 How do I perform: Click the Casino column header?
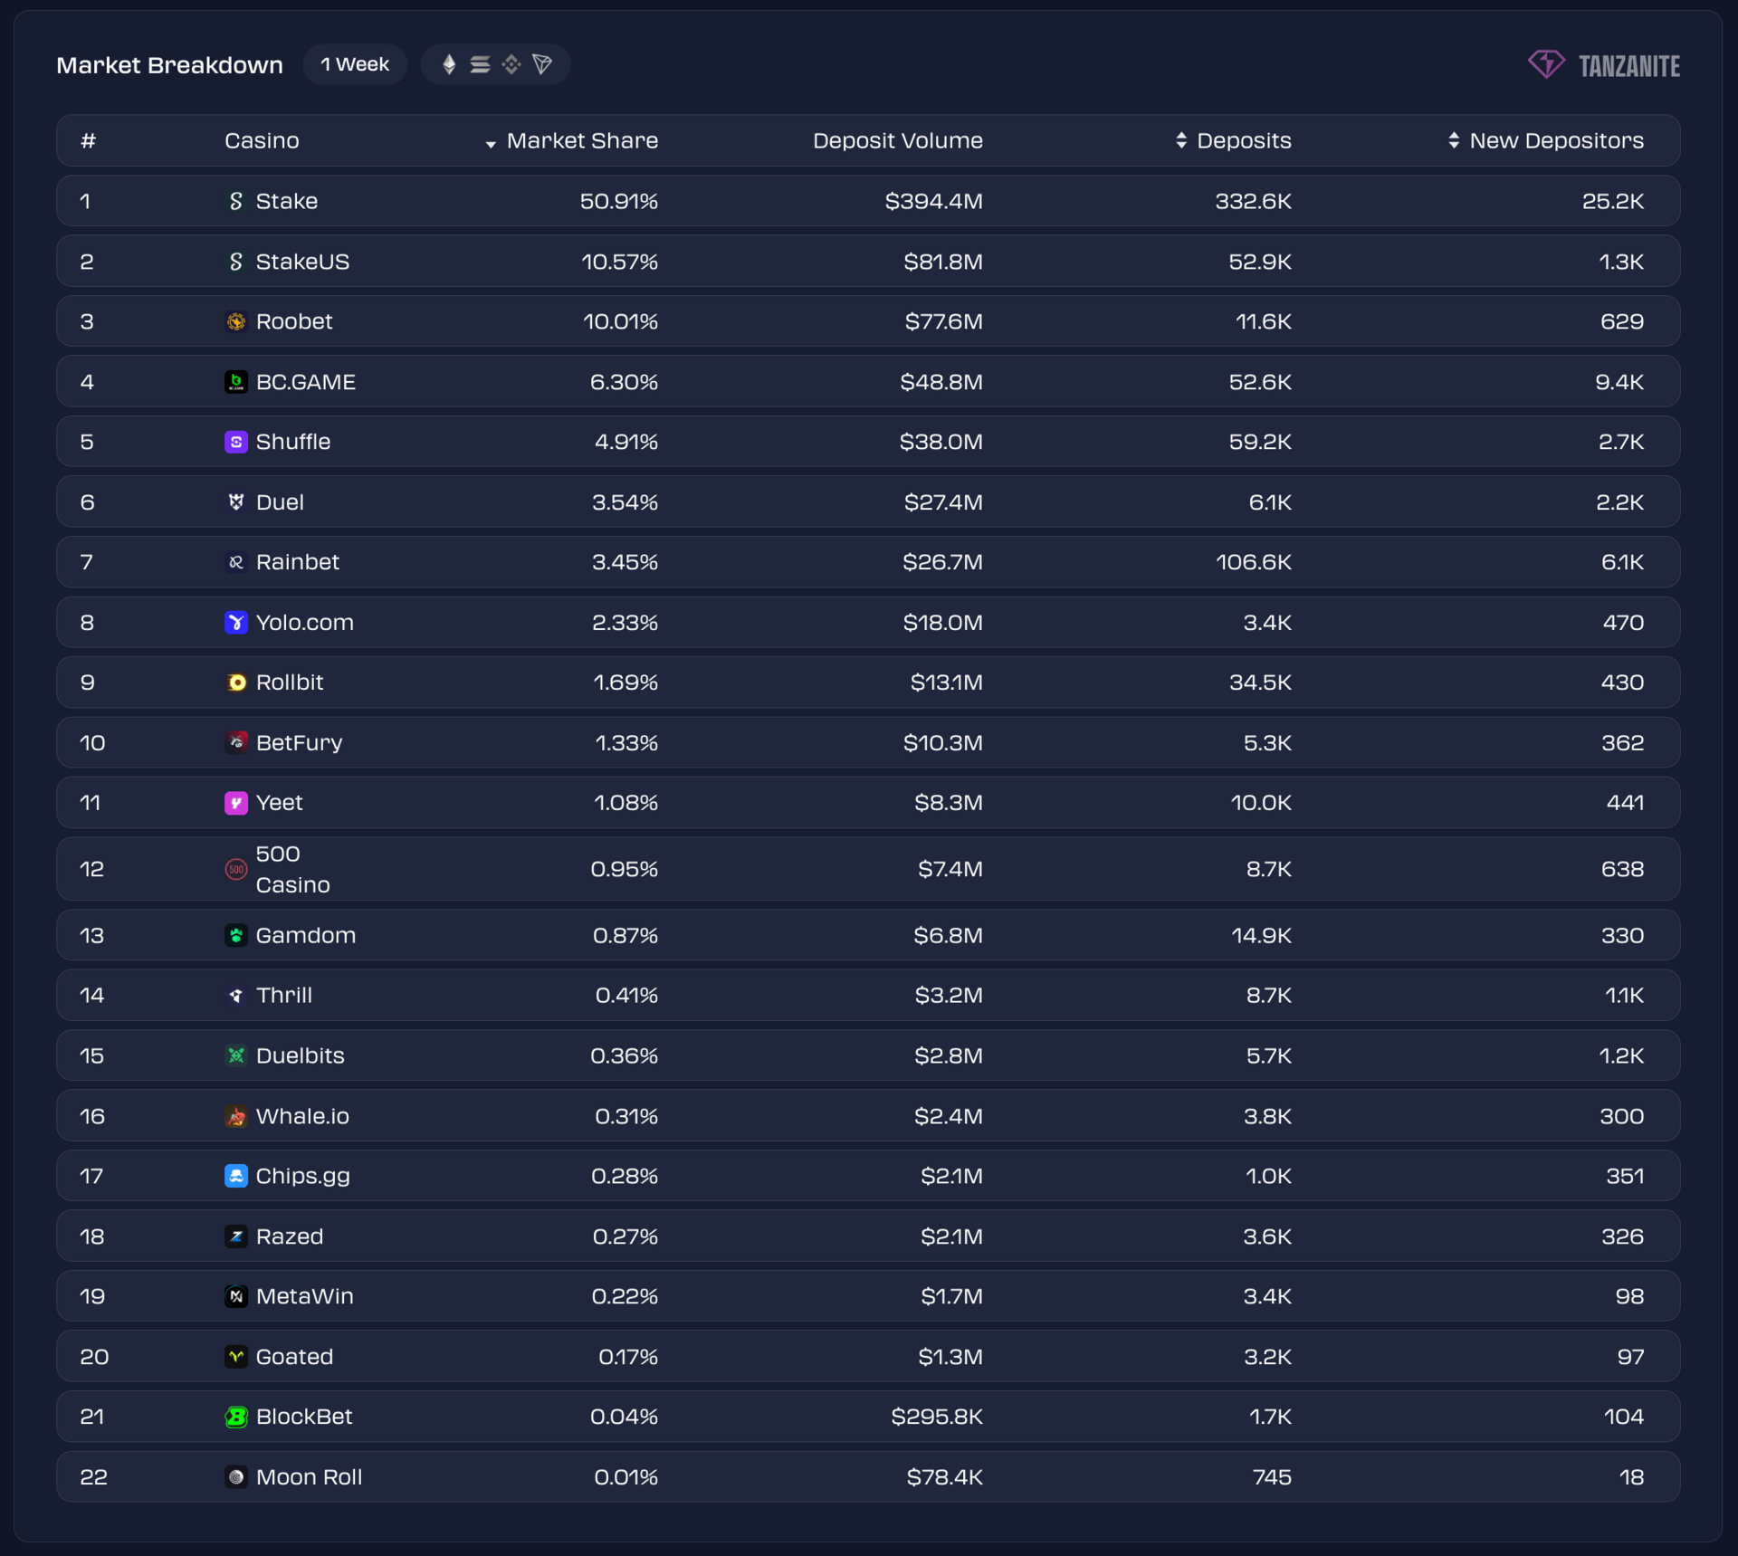pos(262,140)
